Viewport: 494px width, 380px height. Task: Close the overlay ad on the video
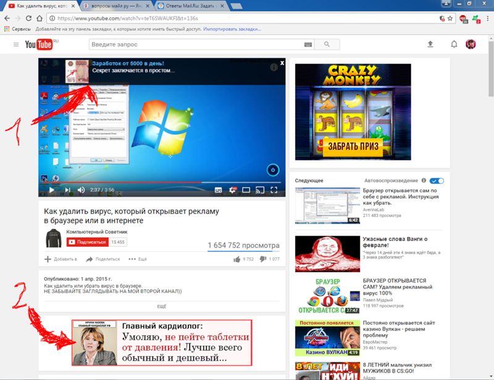[282, 63]
